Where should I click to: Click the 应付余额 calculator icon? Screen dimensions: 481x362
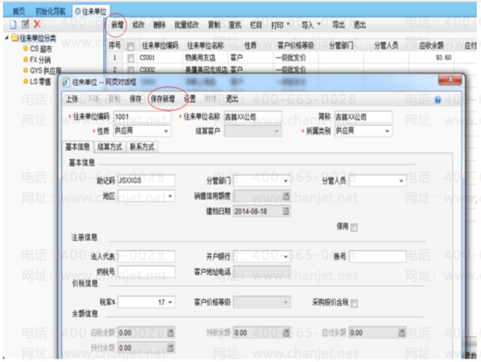401,332
